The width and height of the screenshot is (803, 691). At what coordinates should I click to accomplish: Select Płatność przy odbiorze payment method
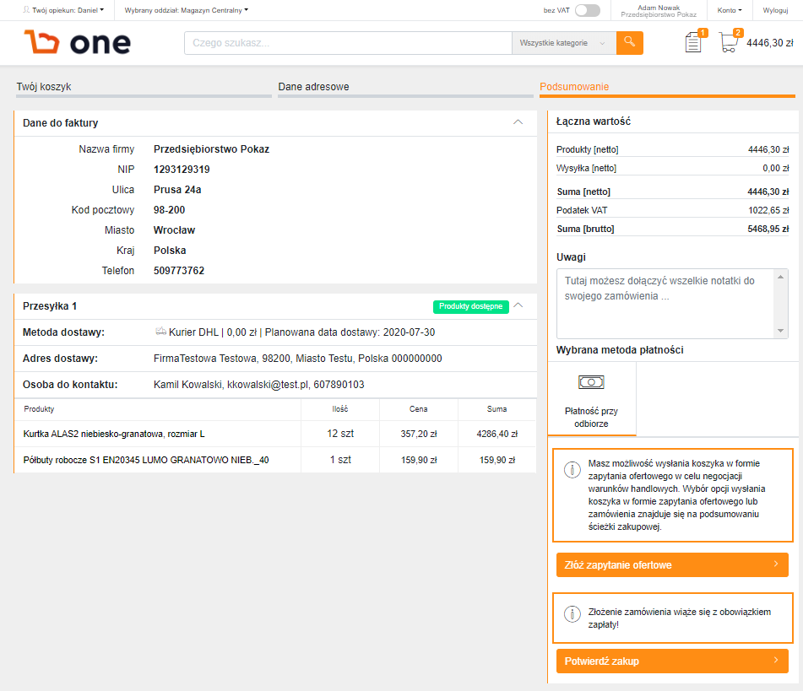(x=592, y=399)
